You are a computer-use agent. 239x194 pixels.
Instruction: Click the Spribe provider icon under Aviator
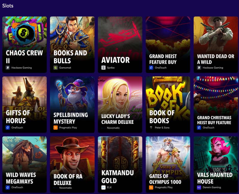103,68
